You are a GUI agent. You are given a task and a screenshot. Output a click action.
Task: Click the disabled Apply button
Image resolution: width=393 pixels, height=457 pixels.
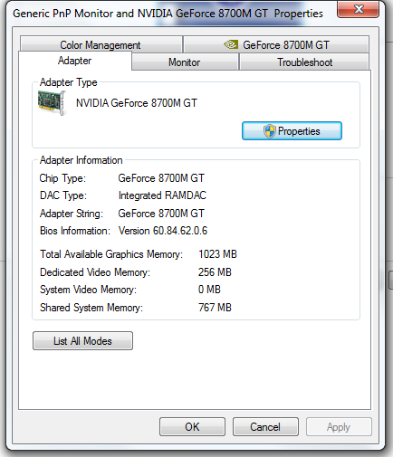pyautogui.click(x=339, y=427)
